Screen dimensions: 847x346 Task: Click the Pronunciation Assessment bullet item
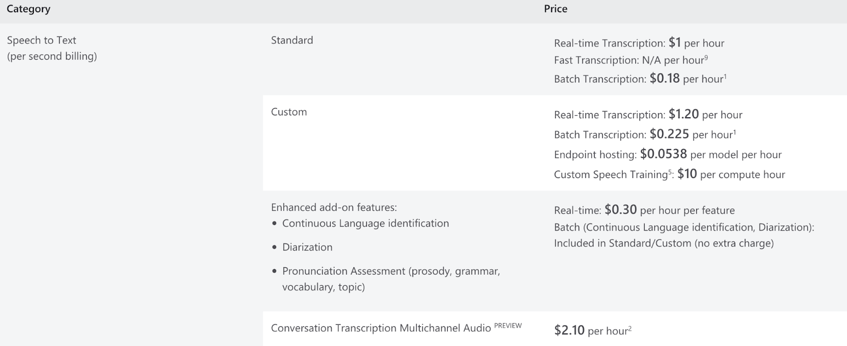(x=391, y=279)
